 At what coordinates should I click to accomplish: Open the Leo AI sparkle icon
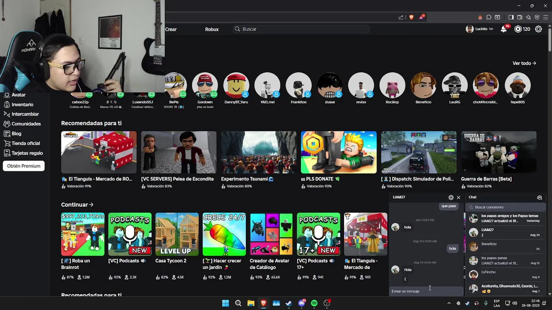point(528,17)
